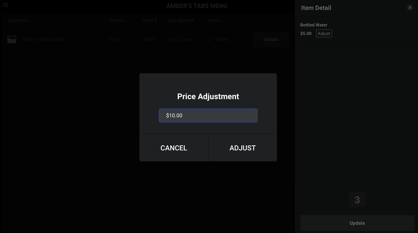Screen dimensions: 418x233
Task: Select the quantity 3 box
Action: coord(357,200)
